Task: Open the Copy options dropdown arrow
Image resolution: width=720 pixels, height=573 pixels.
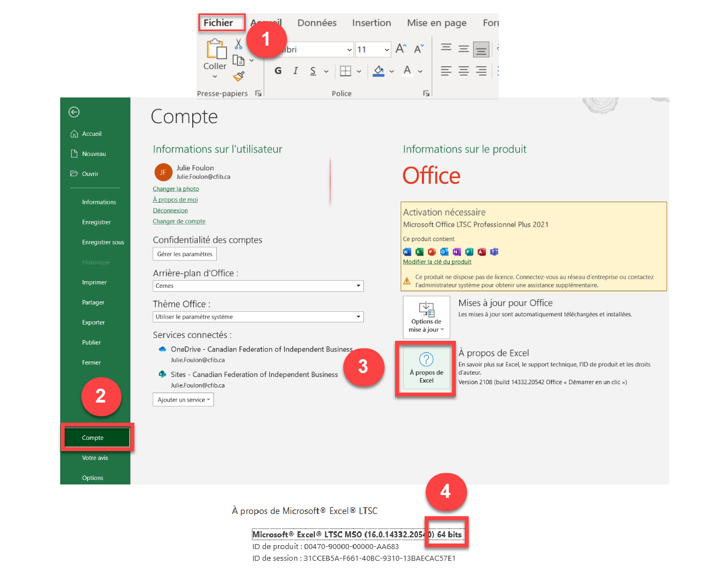Action: click(x=252, y=61)
